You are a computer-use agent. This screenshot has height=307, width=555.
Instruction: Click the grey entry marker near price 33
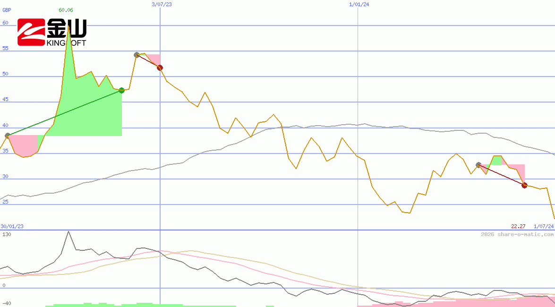coord(478,165)
